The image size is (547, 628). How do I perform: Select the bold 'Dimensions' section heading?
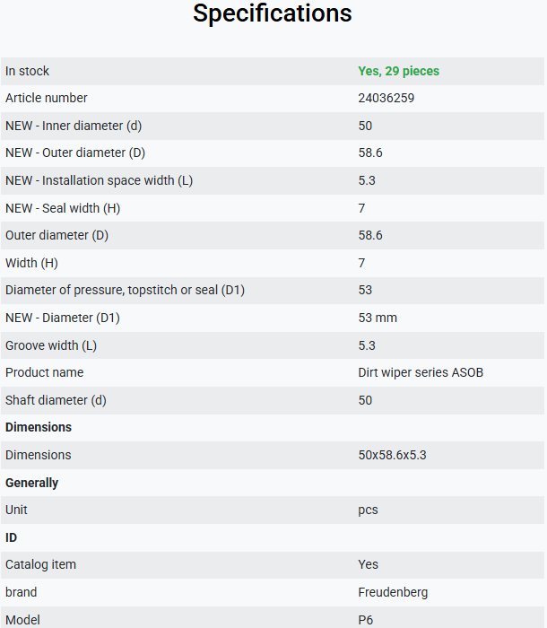(39, 427)
